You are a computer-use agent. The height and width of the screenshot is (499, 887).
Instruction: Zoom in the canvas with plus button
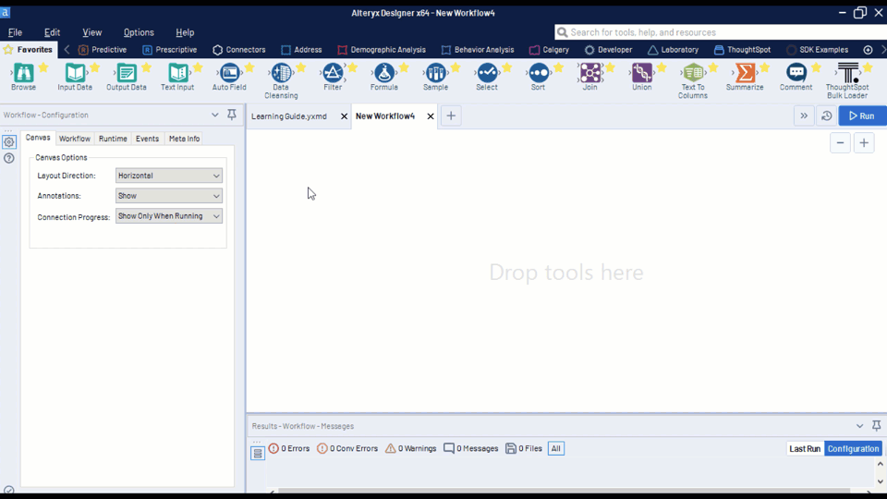pos(864,143)
